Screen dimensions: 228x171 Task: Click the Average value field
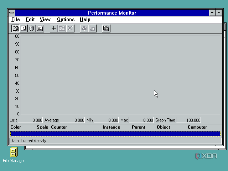(x=72, y=120)
